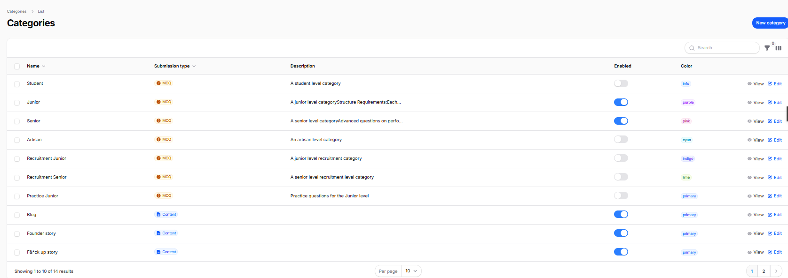Image resolution: width=788 pixels, height=278 pixels.
Task: Go to page 1
Action: (752, 271)
